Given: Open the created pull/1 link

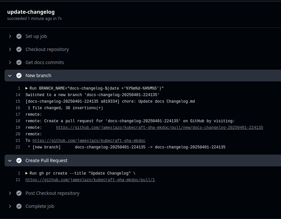Looking at the screenshot, I should [x=90, y=180].
